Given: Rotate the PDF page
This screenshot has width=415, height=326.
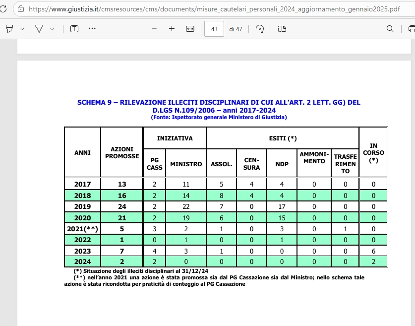Looking at the screenshot, I should (260, 29).
